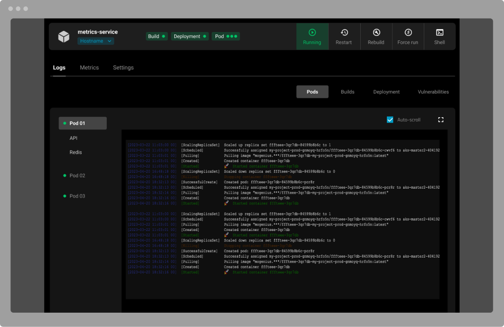Screen dimensions: 504x327
Task: Toggle the Pod 01 status indicator
Action: (x=64, y=123)
